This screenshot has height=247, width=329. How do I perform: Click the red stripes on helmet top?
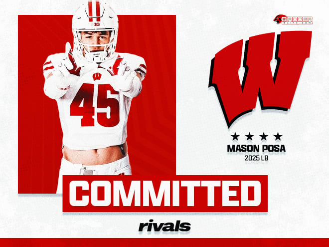click(x=94, y=10)
